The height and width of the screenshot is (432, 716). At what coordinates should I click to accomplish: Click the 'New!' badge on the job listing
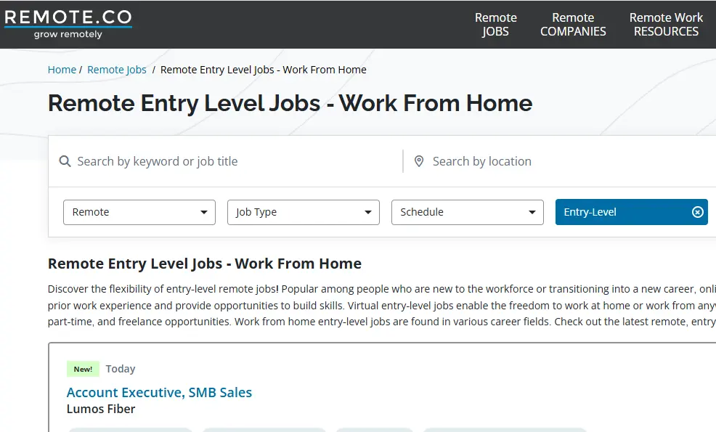(x=83, y=369)
